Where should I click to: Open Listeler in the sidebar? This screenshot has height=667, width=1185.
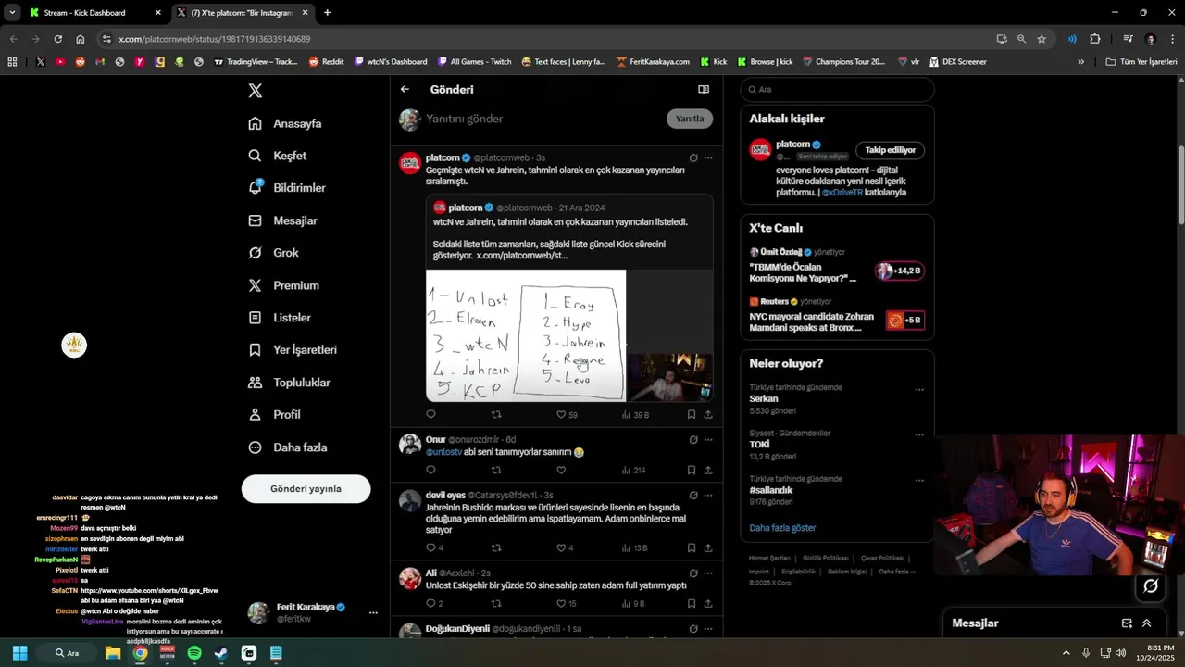point(280,318)
